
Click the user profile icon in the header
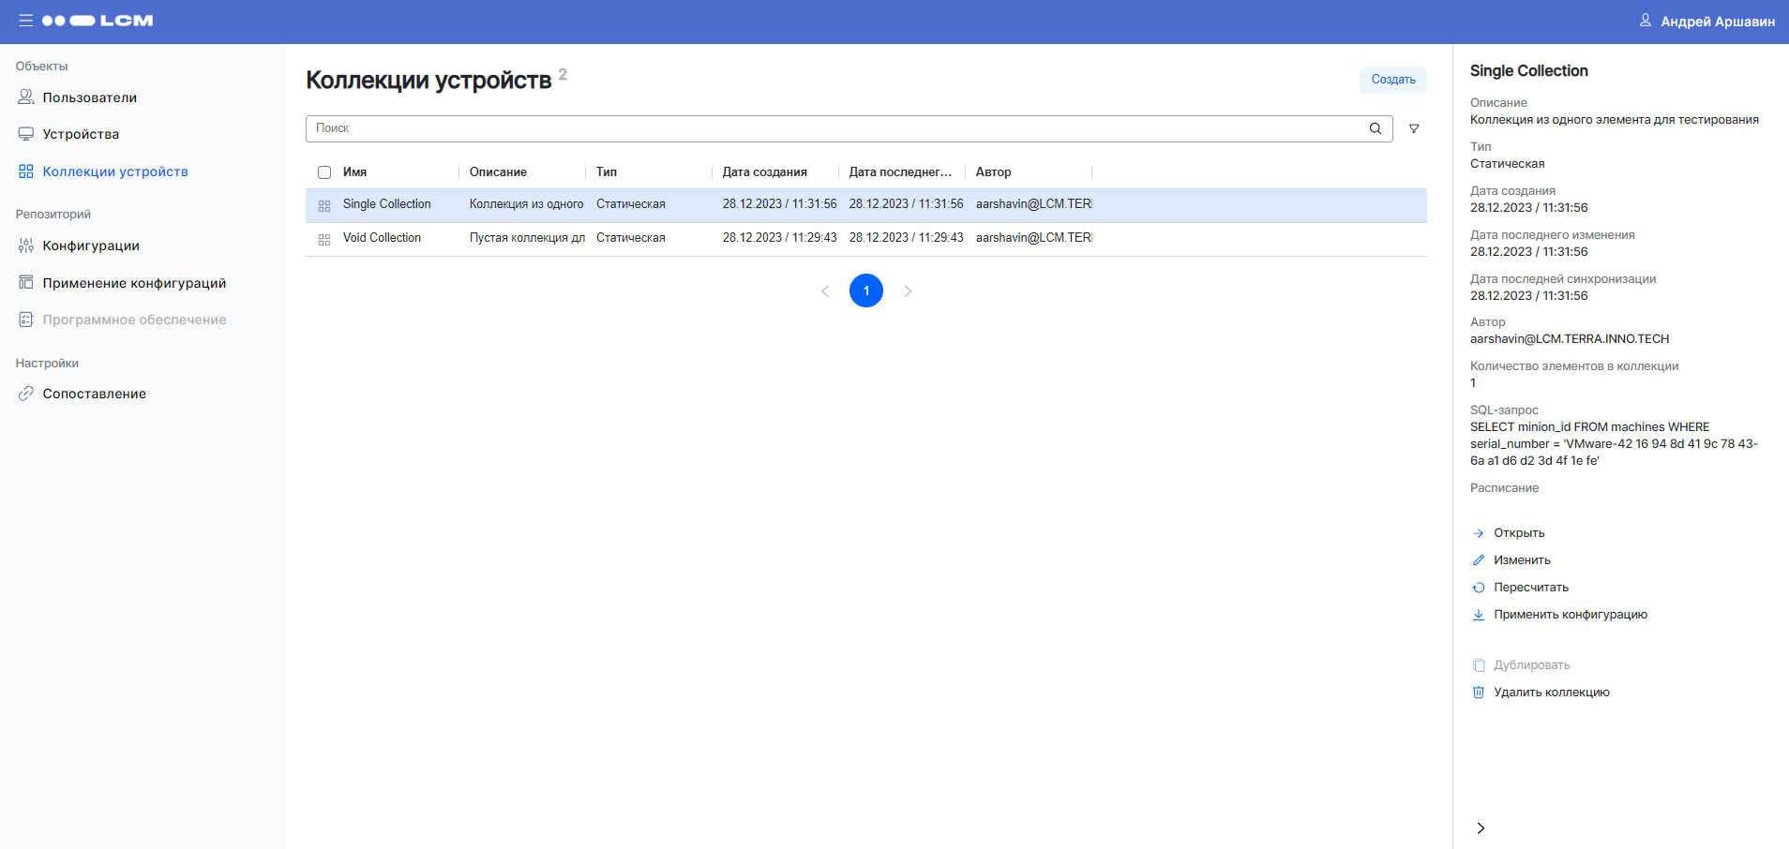click(1645, 21)
